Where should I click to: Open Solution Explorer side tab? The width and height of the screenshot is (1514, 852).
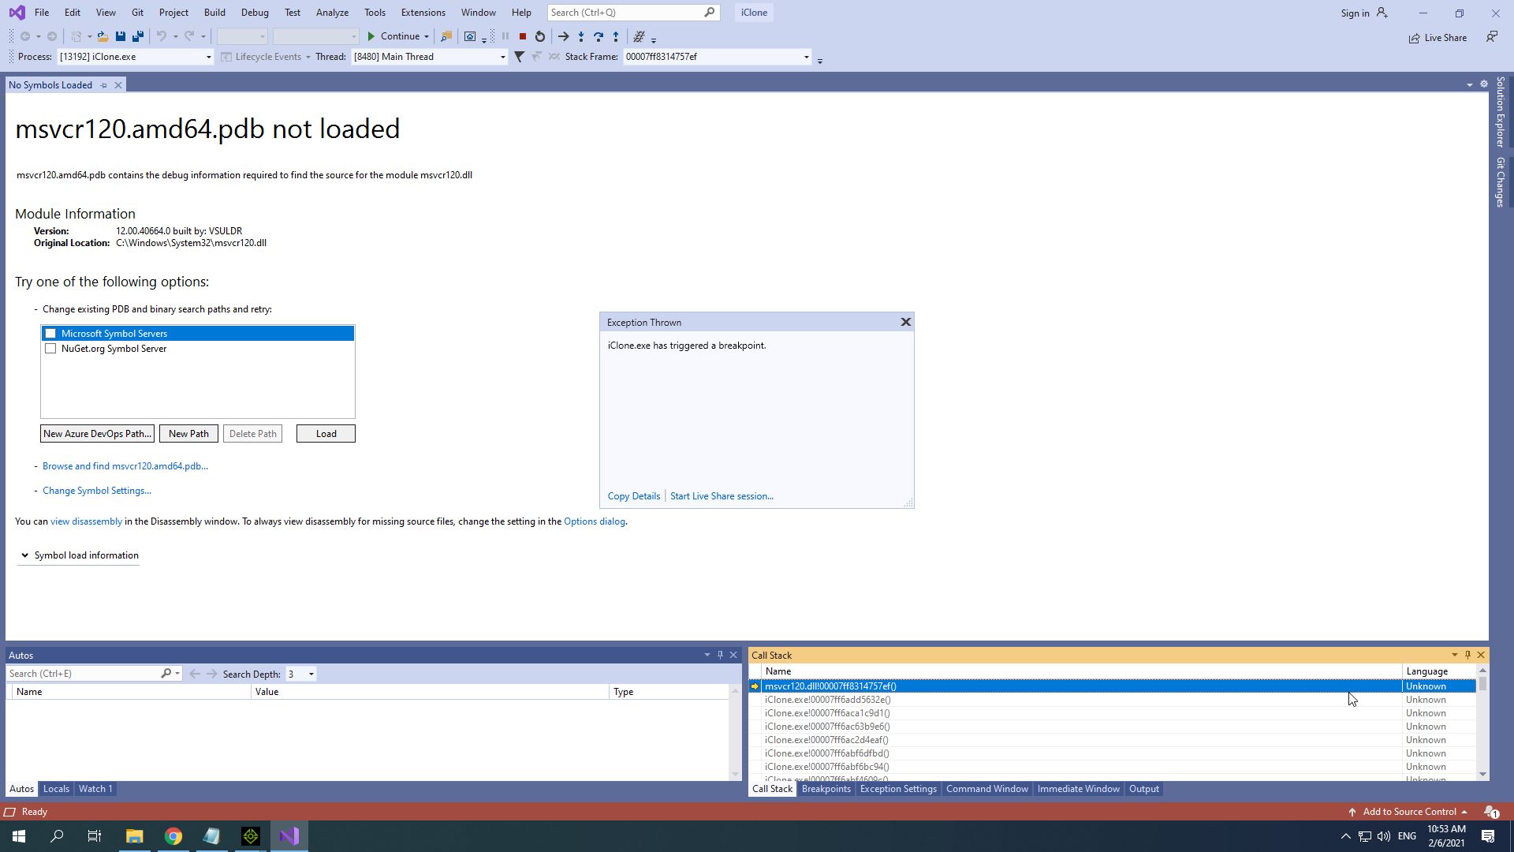(1500, 112)
